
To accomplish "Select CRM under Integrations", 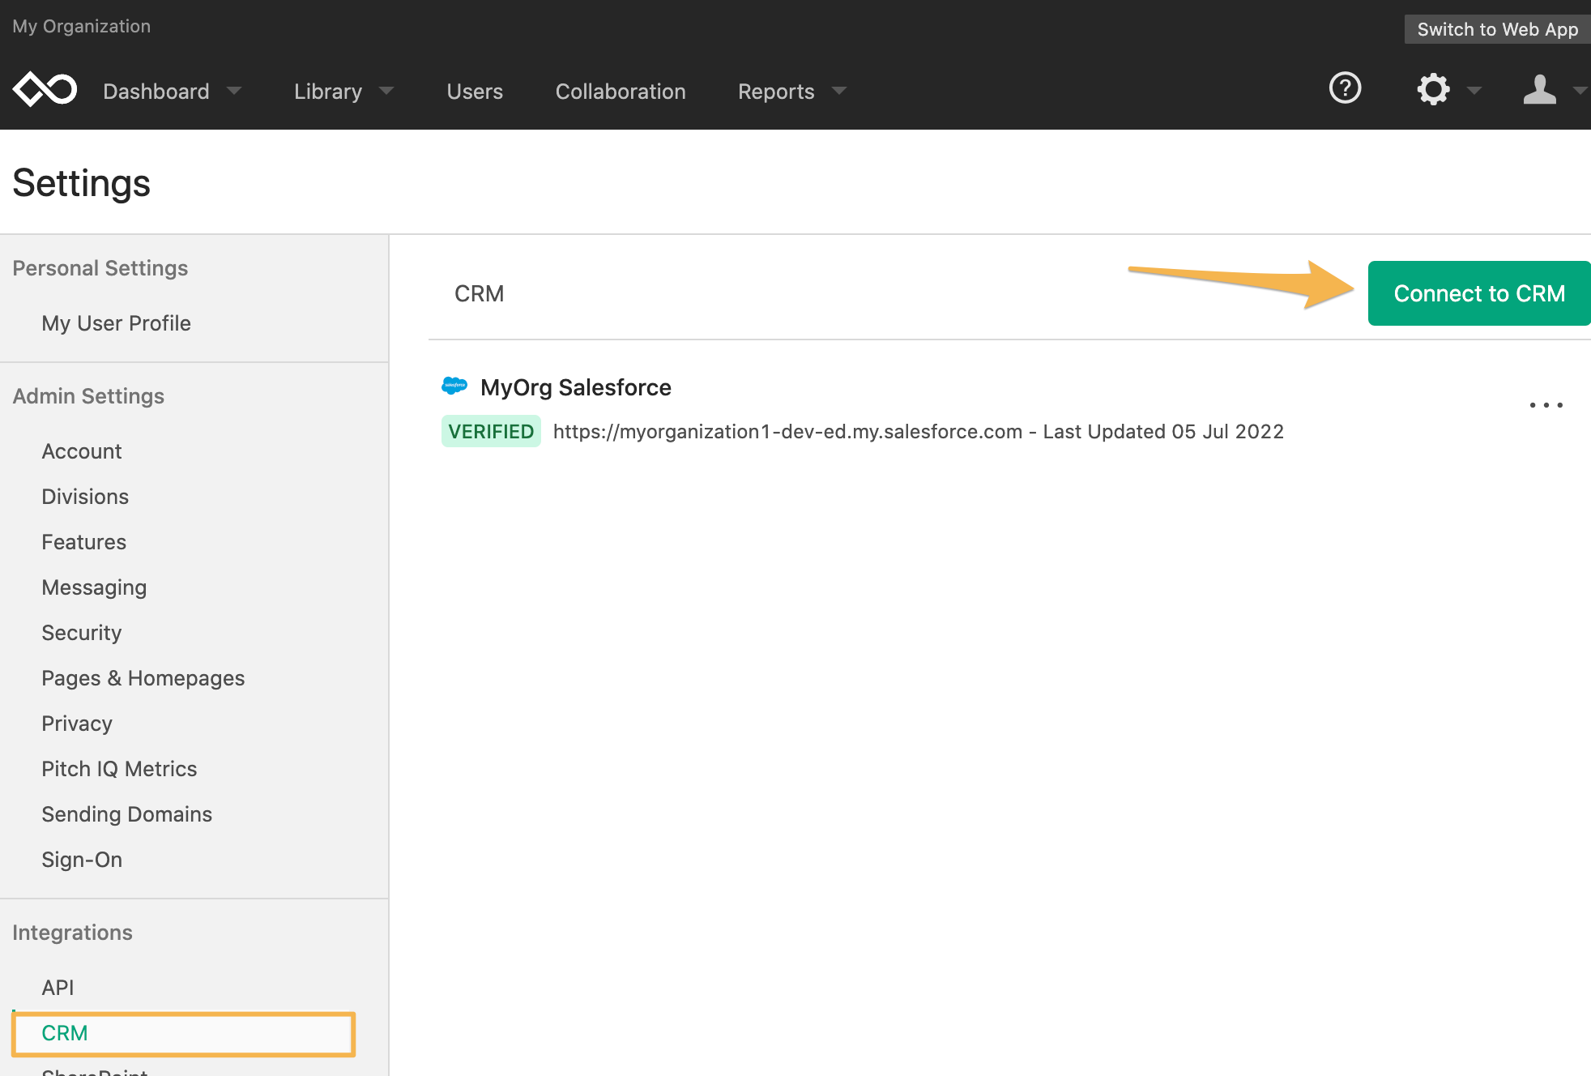I will click(183, 1034).
